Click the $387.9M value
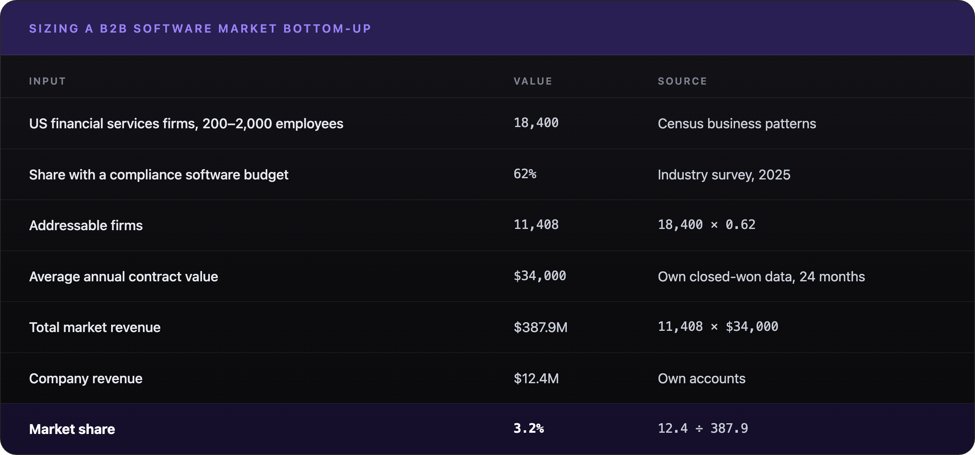 [540, 328]
